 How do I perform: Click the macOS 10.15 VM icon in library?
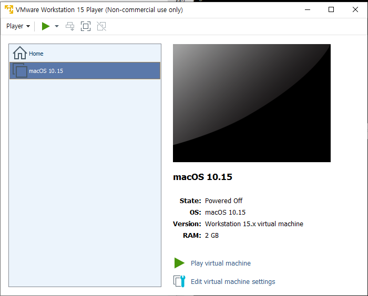point(20,71)
